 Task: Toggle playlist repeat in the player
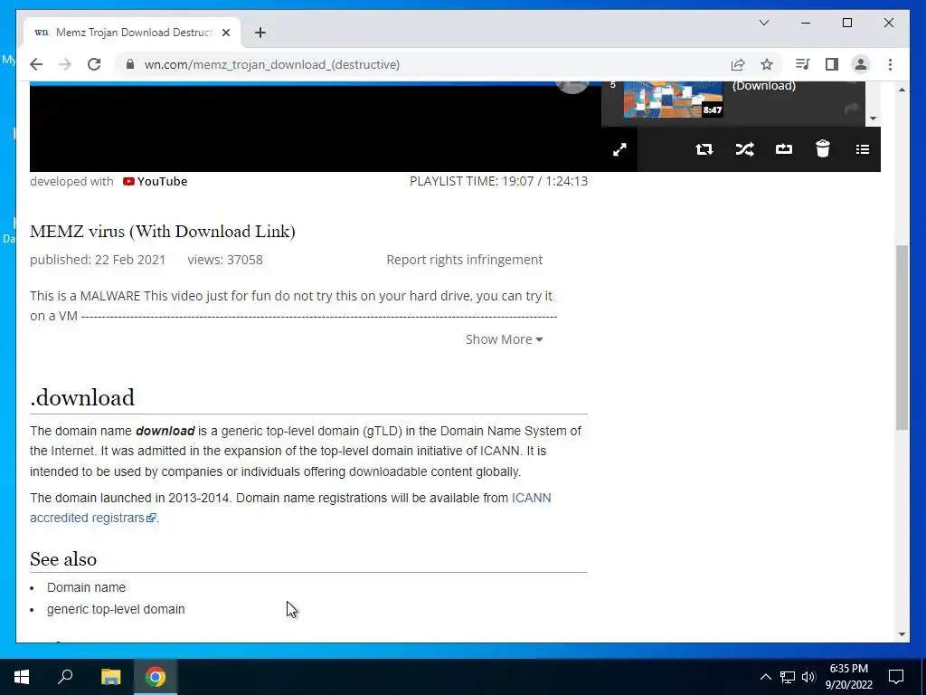[x=704, y=149]
